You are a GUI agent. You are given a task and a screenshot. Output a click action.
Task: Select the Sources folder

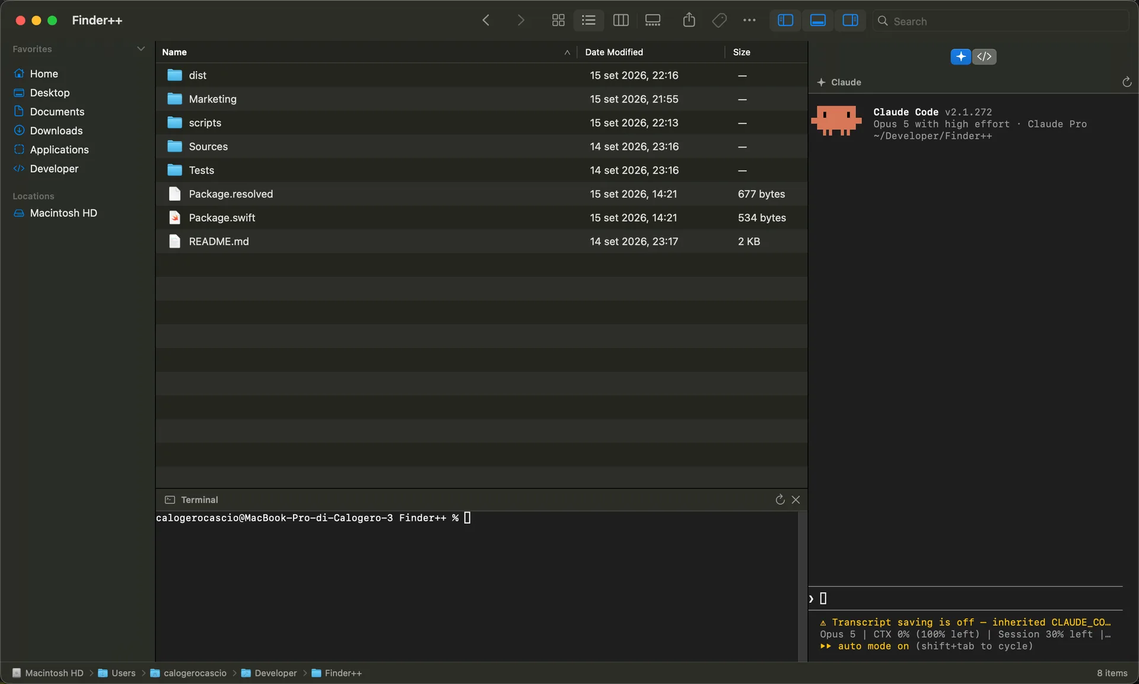(x=481, y=147)
